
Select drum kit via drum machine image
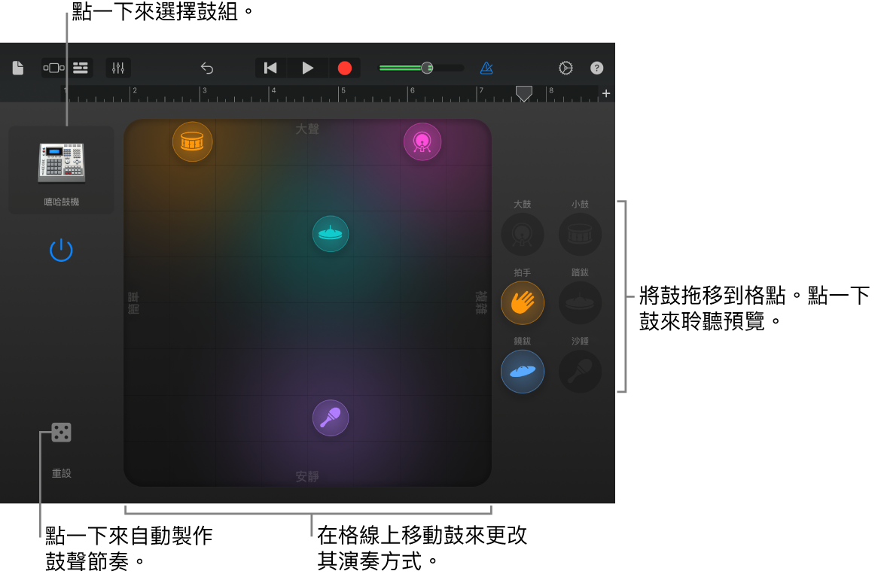[x=62, y=162]
